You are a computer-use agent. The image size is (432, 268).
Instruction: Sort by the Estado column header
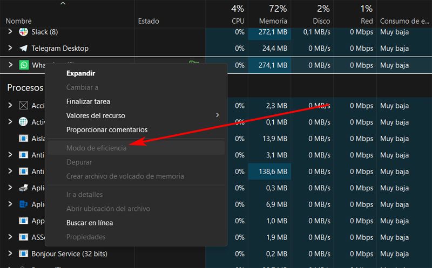[x=148, y=21]
